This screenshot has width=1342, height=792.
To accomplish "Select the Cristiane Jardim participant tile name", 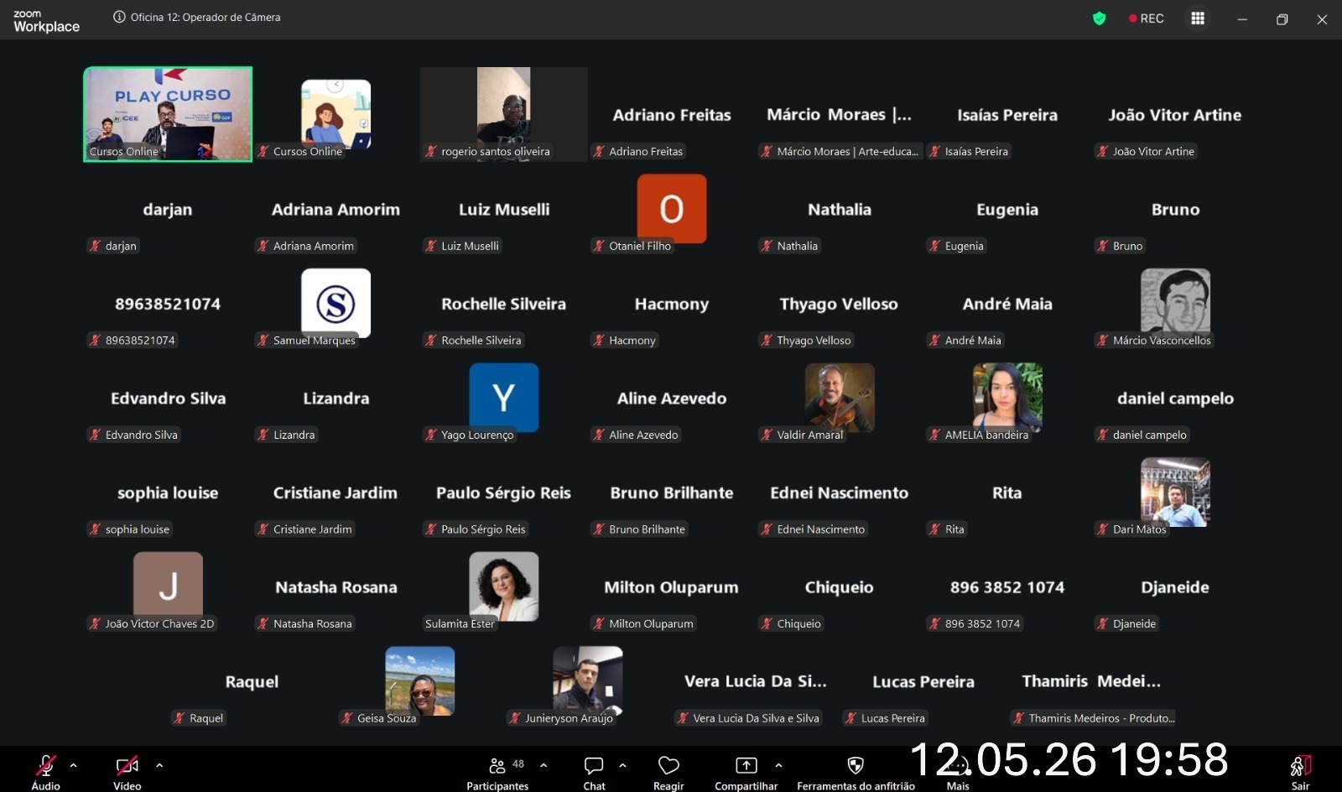I will [335, 492].
